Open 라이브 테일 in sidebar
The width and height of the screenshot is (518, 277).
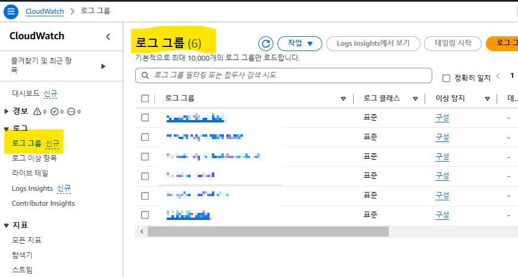tap(30, 173)
